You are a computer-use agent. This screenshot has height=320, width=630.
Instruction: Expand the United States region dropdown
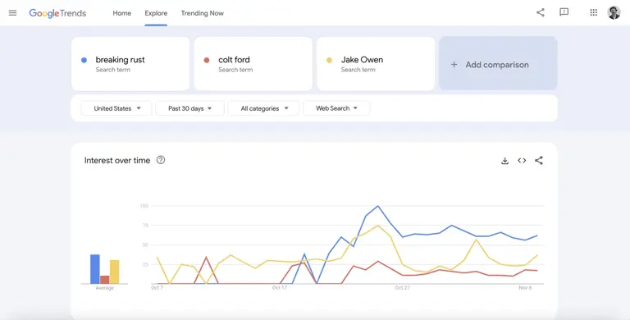(116, 108)
